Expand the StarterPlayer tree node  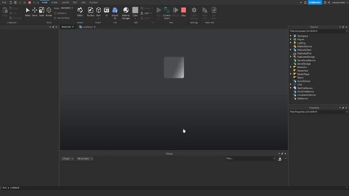pyautogui.click(x=291, y=74)
